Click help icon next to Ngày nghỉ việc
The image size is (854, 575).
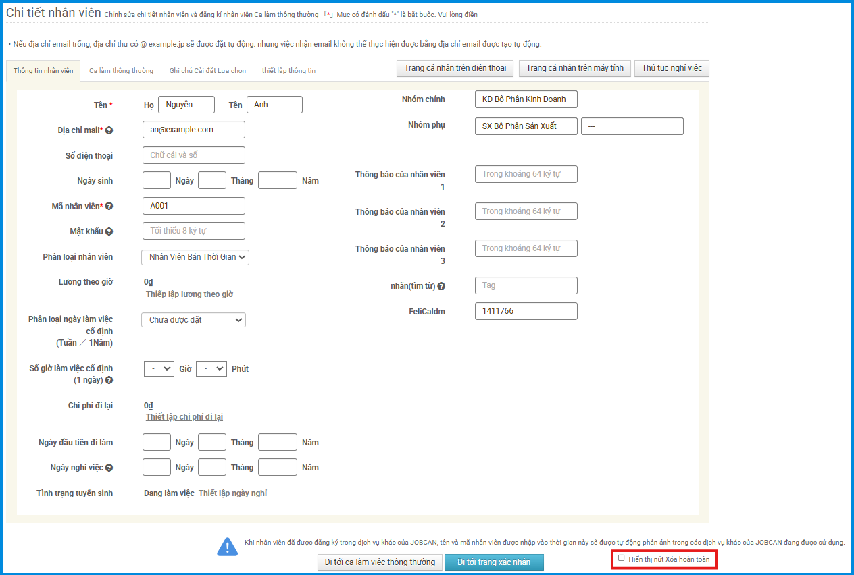click(x=109, y=468)
